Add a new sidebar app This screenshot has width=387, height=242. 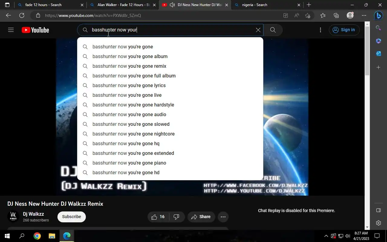pos(378,67)
